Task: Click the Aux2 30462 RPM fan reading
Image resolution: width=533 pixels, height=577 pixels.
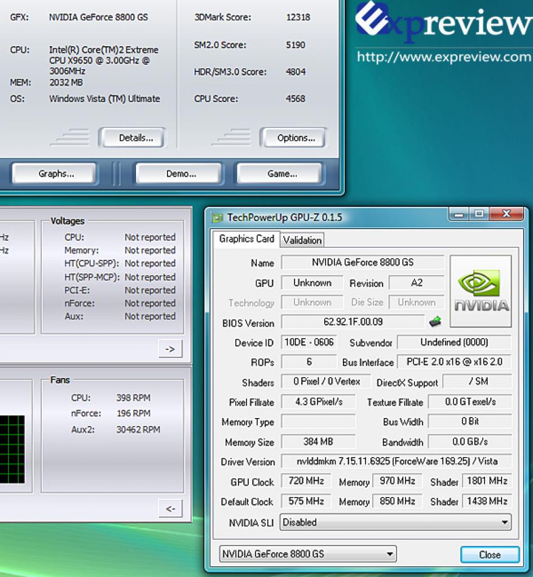Action: [138, 429]
